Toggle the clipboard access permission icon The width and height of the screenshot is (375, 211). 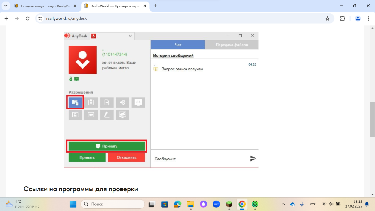pos(91,102)
